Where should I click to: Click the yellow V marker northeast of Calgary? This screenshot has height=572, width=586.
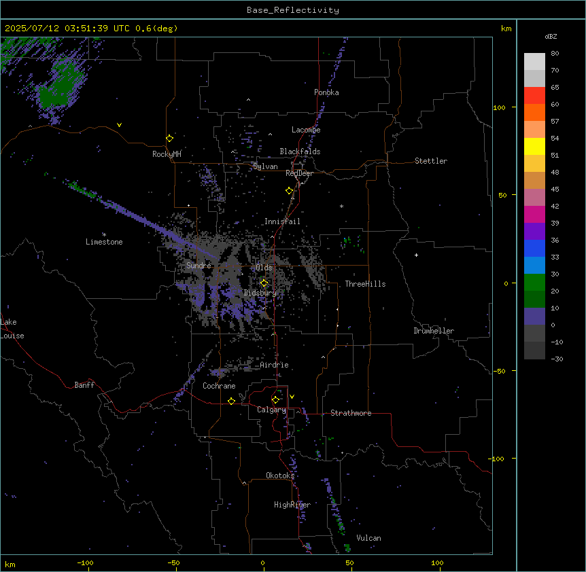(x=292, y=397)
